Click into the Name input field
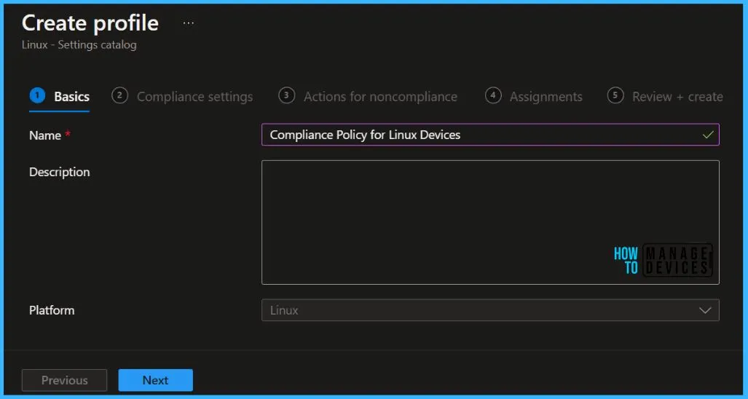 [x=490, y=135]
